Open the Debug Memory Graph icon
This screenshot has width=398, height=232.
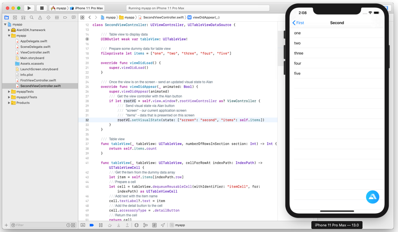tap(146, 225)
